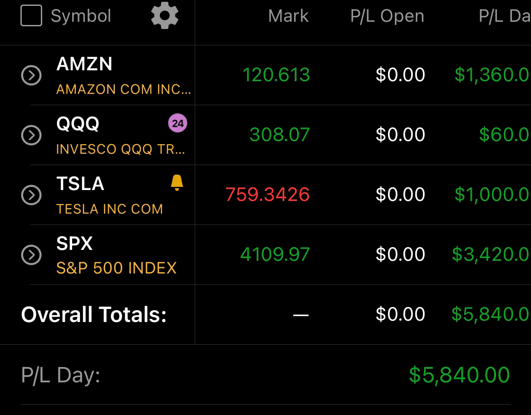This screenshot has height=415, width=531.
Task: Expand the TSLA position row chevron
Action: (x=31, y=195)
